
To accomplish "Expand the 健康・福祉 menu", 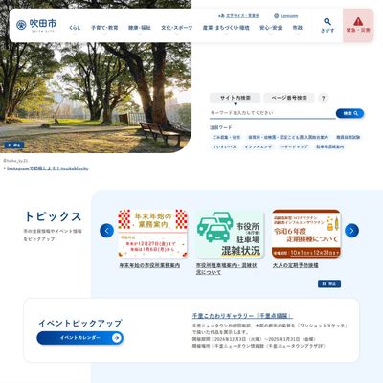I will (140, 28).
